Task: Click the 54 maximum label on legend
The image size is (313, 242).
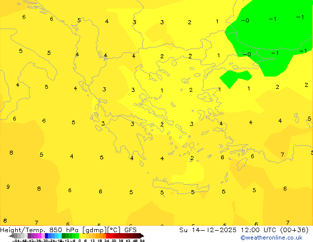Action: click(142, 241)
